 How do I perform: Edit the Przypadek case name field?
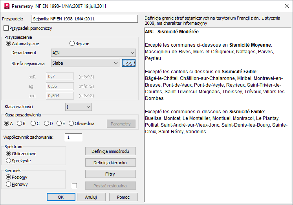pyautogui.click(x=84, y=19)
